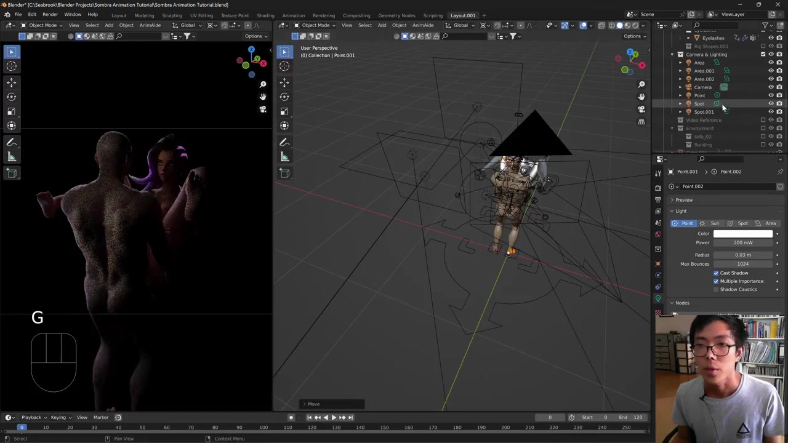Screen dimensions: 788x443
Task: Expand the Preview panel
Action: click(x=683, y=200)
